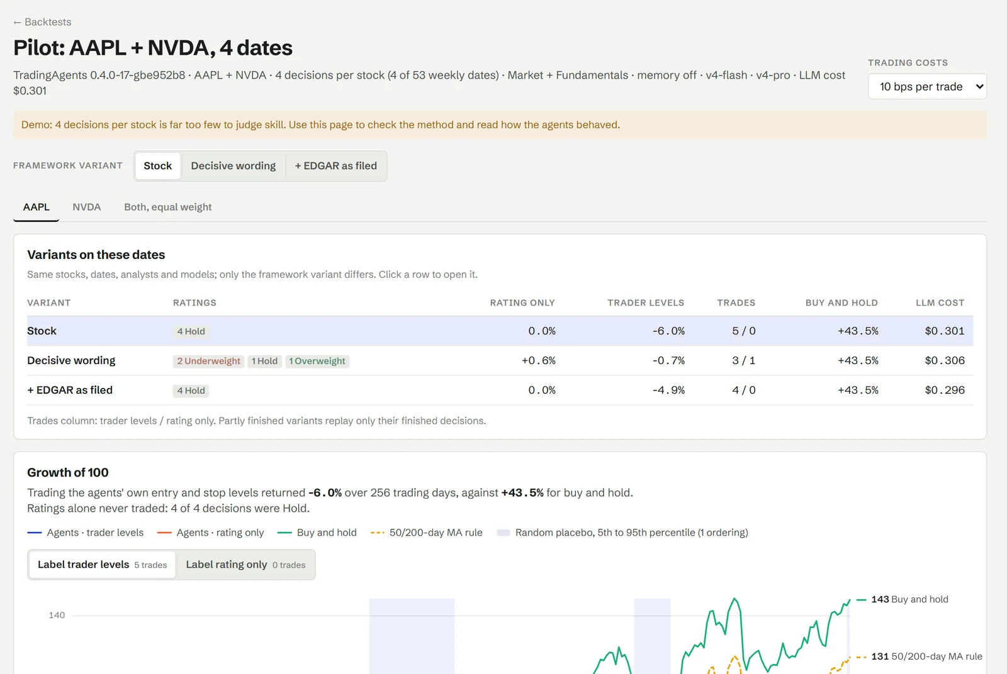Open the Stock variant row
Screen dimensions: 1007x674
(500, 331)
